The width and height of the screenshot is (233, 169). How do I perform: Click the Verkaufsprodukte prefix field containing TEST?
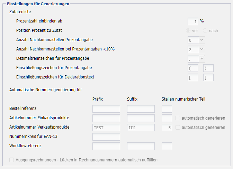tap(106, 128)
